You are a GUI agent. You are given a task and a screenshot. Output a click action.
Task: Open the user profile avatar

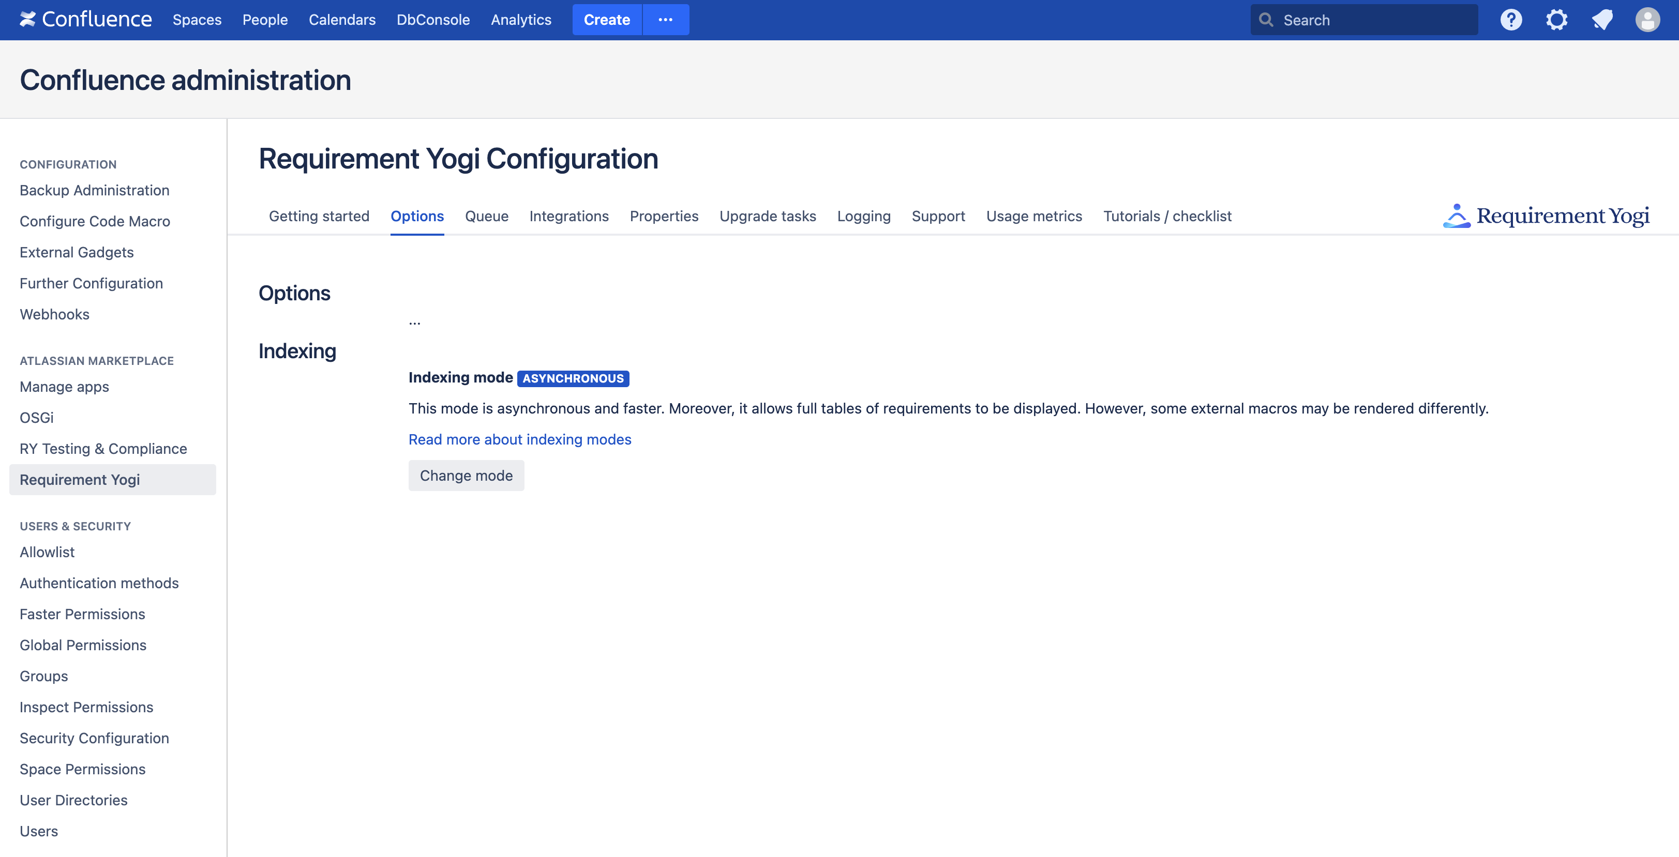(x=1647, y=20)
